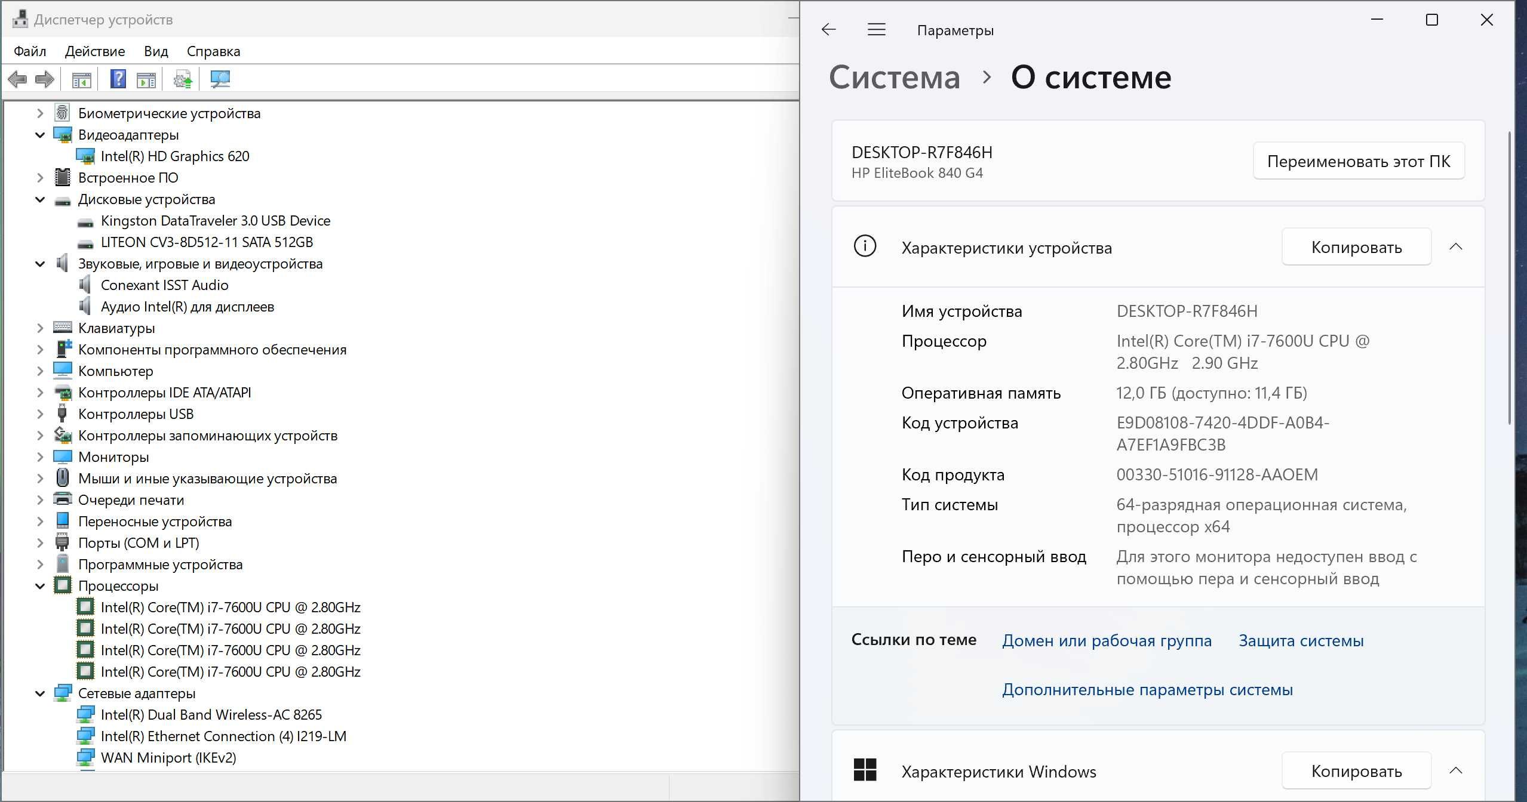Click the Scan for hardware changes monitor icon
Image resolution: width=1527 pixels, height=802 pixels.
pos(220,79)
